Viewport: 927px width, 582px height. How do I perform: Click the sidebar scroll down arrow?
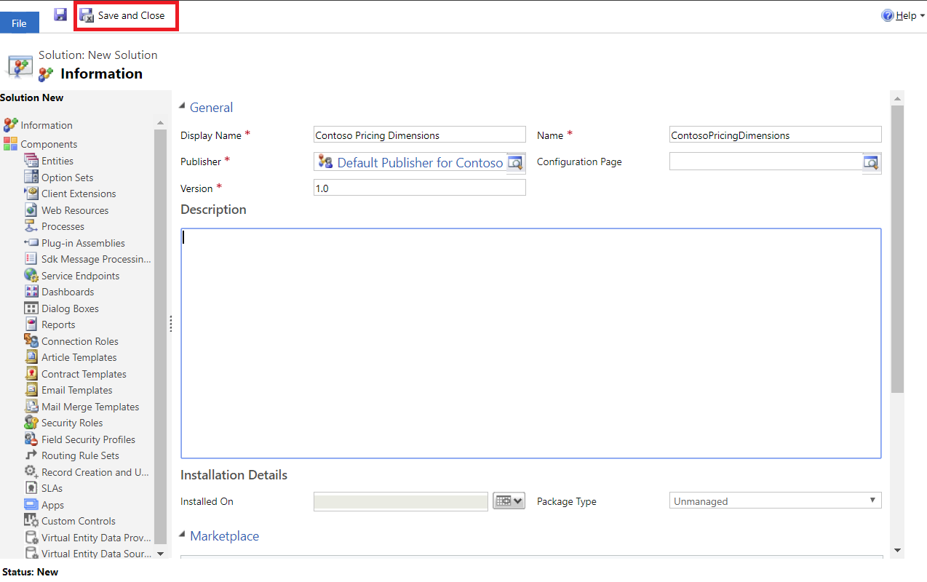coord(161,554)
